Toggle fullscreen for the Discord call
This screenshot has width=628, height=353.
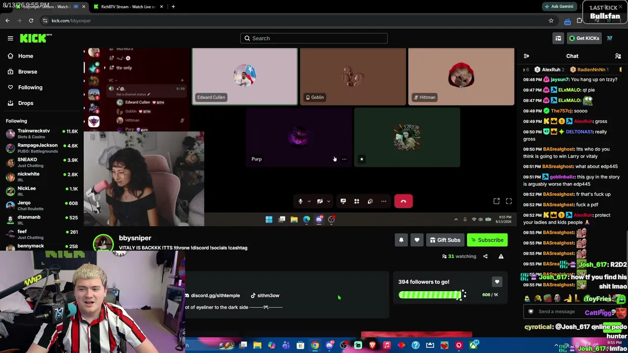point(509,202)
